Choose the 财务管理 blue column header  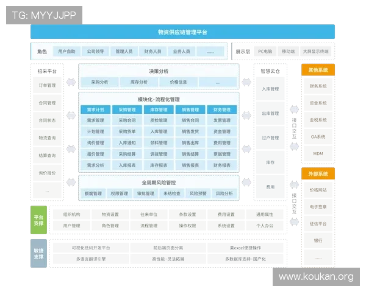point(222,110)
